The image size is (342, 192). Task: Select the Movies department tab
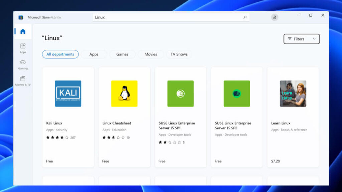click(151, 54)
